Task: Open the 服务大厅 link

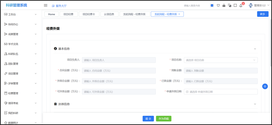Action: coord(59,6)
